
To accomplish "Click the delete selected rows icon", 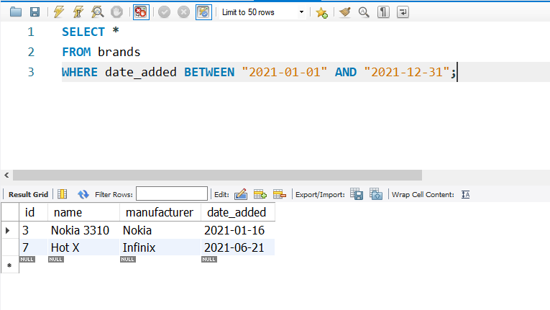I will click(279, 194).
